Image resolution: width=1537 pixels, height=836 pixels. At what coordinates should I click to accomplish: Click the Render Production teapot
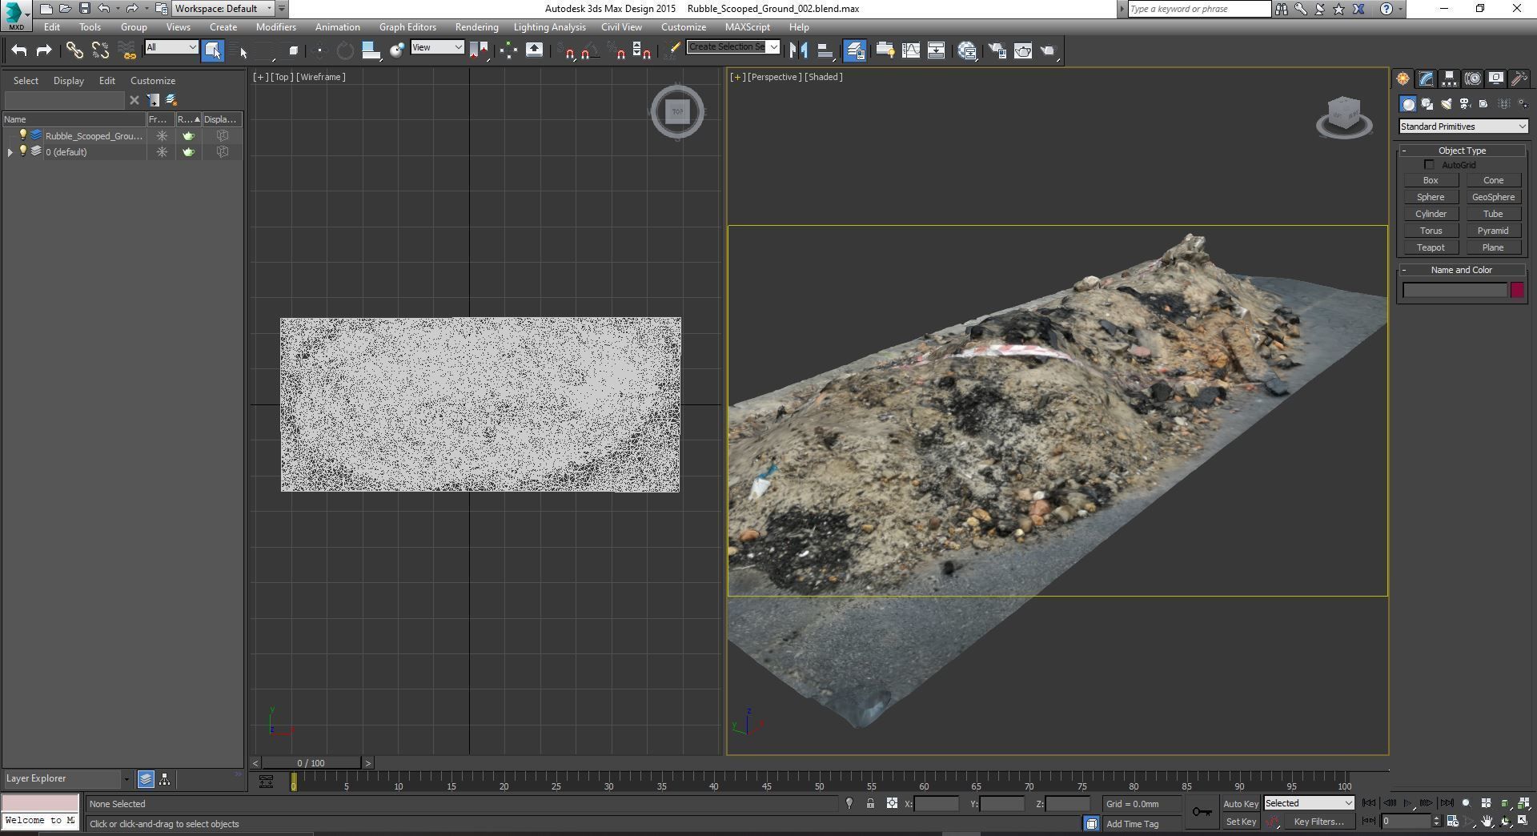click(x=1049, y=50)
